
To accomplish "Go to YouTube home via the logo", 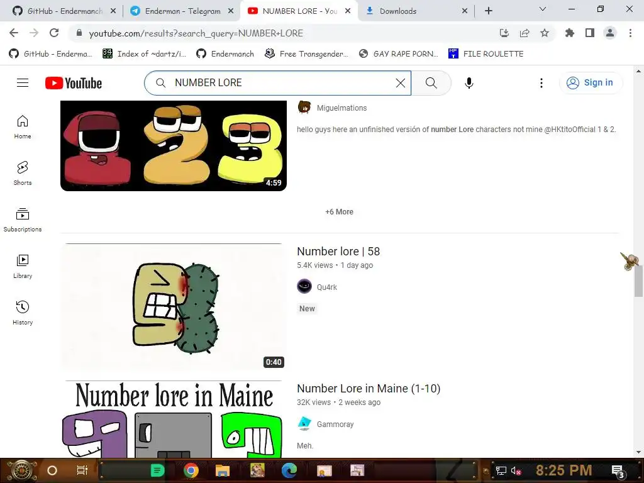I will click(74, 83).
